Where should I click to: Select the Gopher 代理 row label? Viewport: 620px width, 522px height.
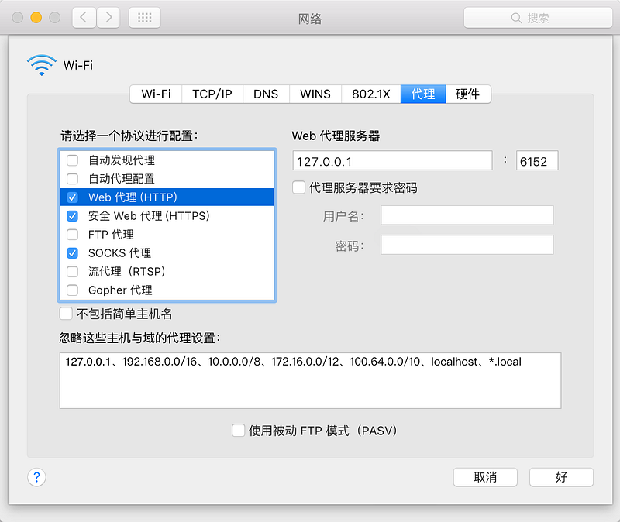click(x=120, y=290)
